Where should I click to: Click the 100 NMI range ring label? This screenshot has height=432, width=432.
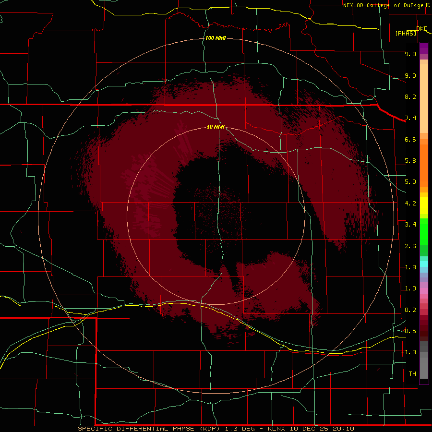pyautogui.click(x=216, y=38)
